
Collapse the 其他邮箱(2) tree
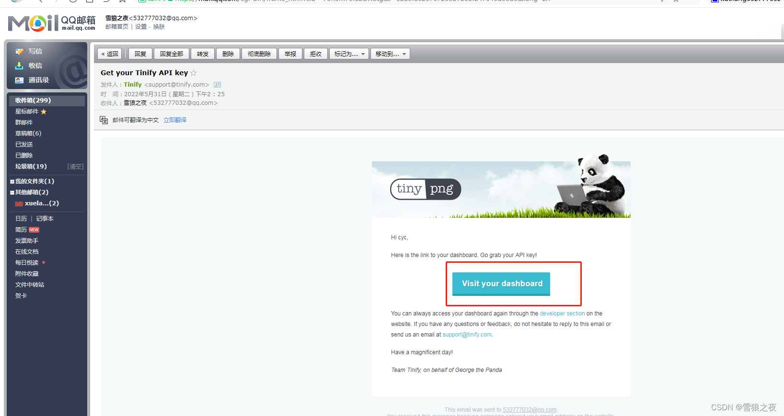[x=12, y=193]
